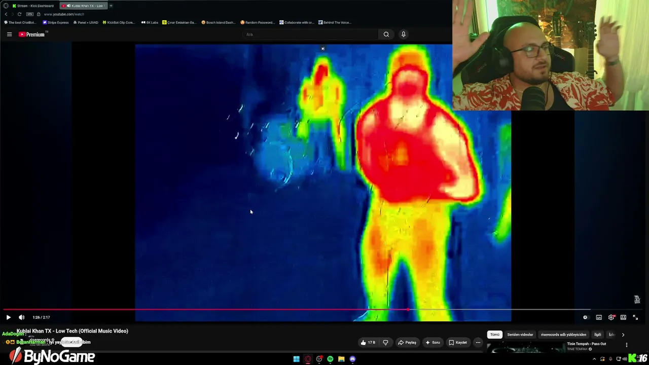Dislike the video with thumbs-down
The image size is (649, 365).
click(x=385, y=343)
